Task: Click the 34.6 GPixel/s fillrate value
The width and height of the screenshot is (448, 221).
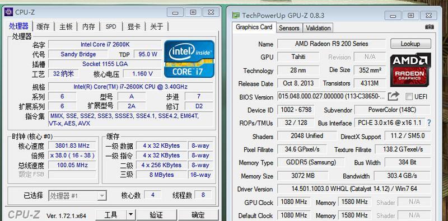Action: tap(302, 149)
